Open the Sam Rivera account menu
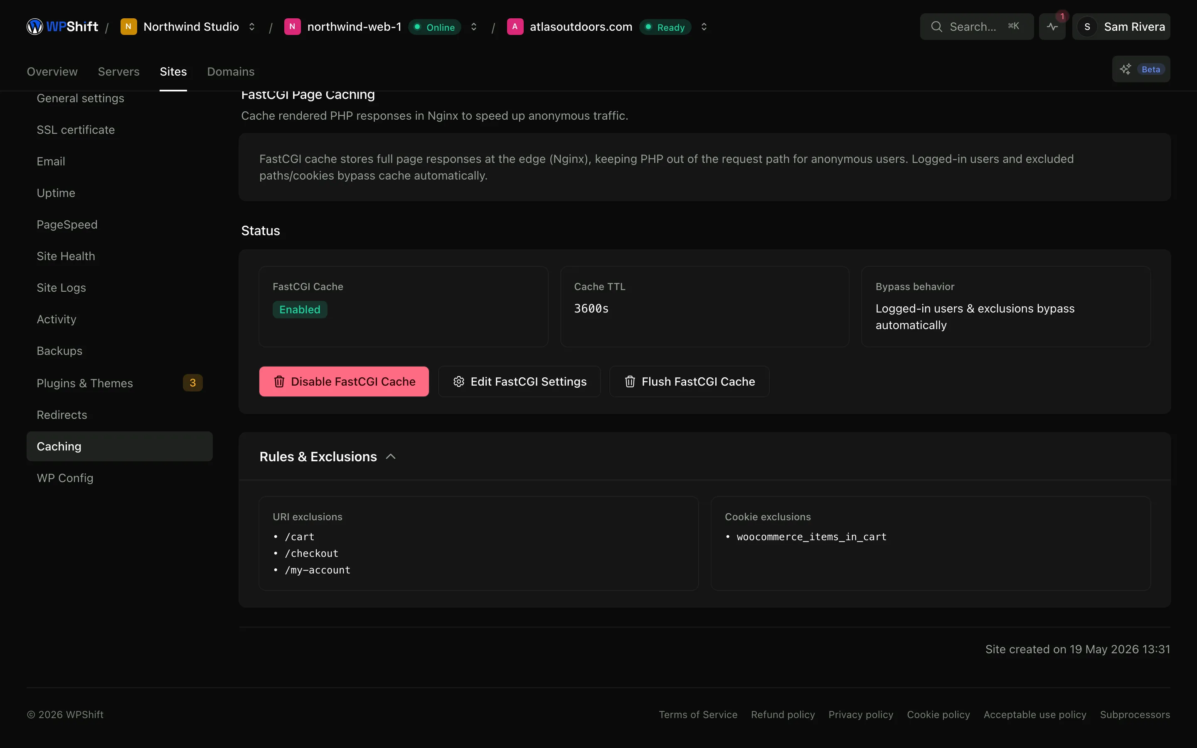This screenshot has height=748, width=1197. click(1121, 27)
